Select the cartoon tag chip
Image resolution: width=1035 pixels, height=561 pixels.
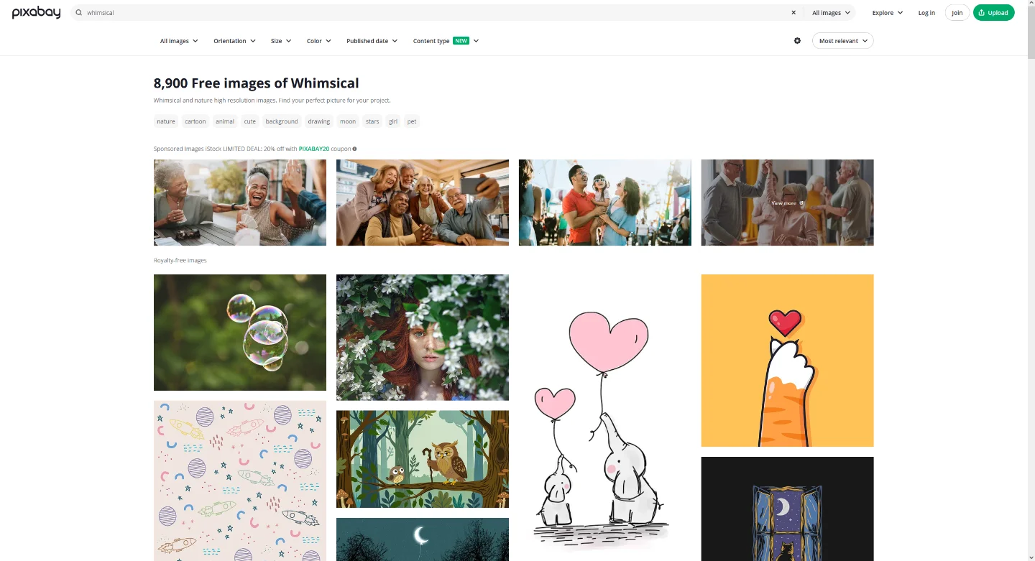(x=195, y=121)
